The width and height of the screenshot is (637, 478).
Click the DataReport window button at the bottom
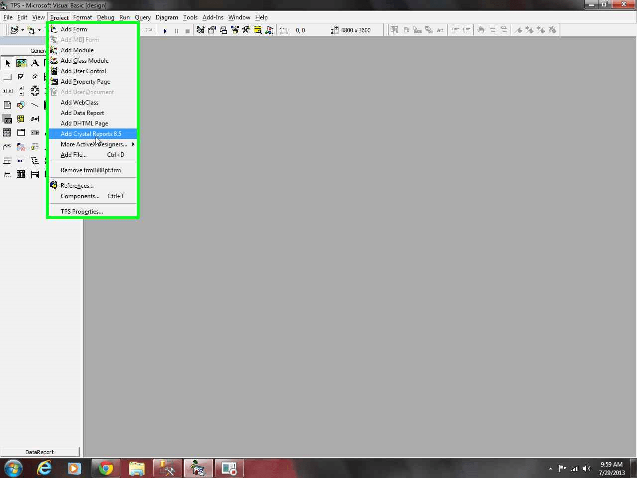click(40, 452)
